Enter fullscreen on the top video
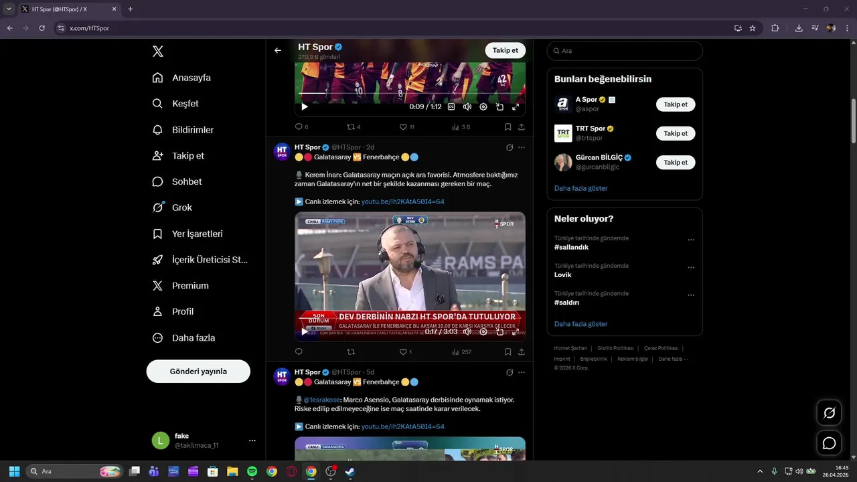This screenshot has height=482, width=857. coord(516,106)
